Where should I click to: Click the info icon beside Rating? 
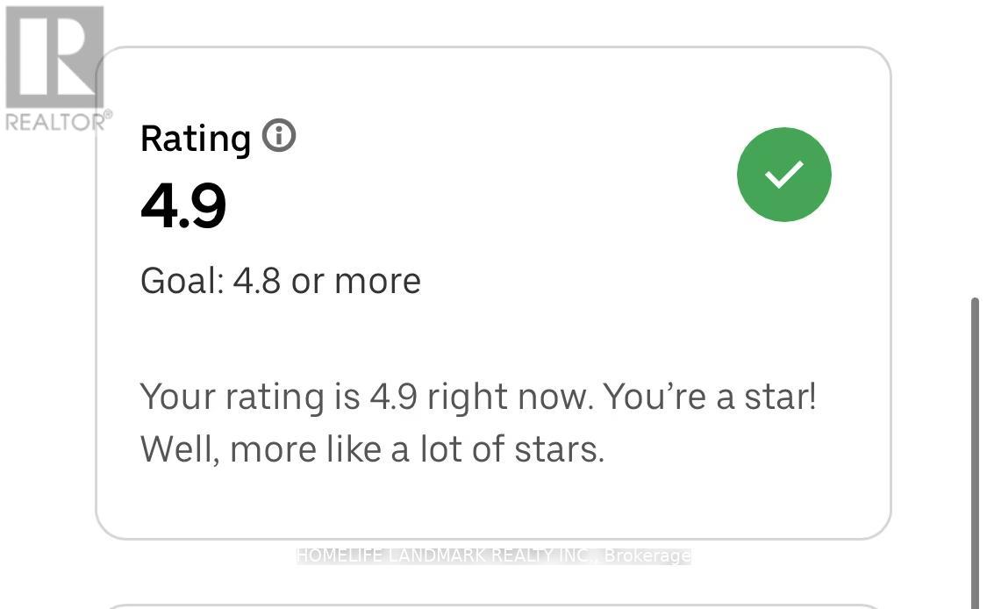[x=279, y=137]
